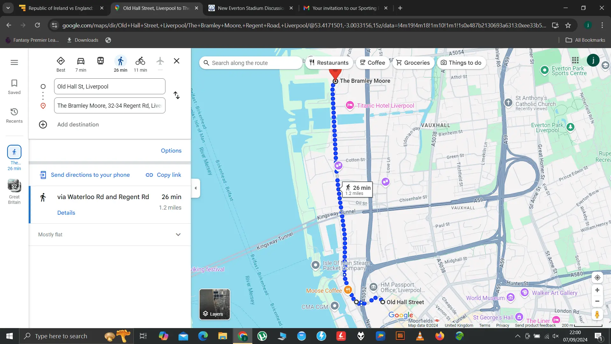Click Send product feedback link
The image size is (611, 344).
(x=535, y=325)
